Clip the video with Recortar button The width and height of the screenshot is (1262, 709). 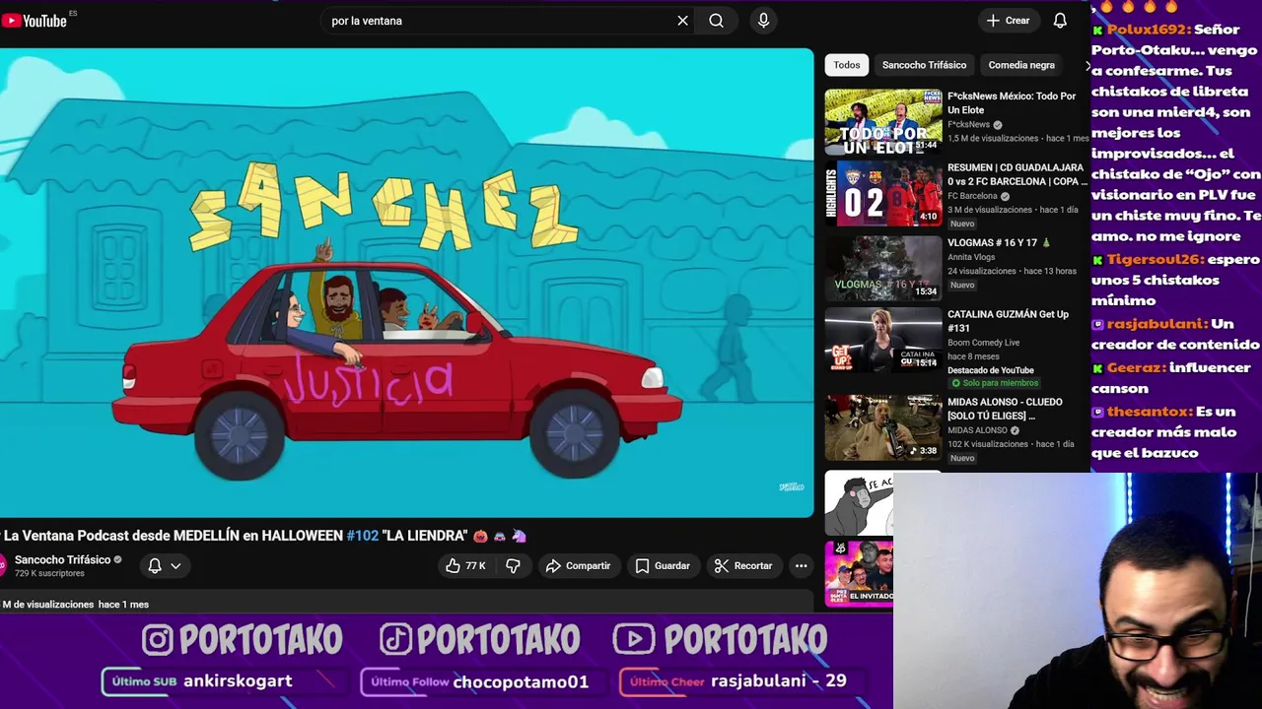pos(743,566)
